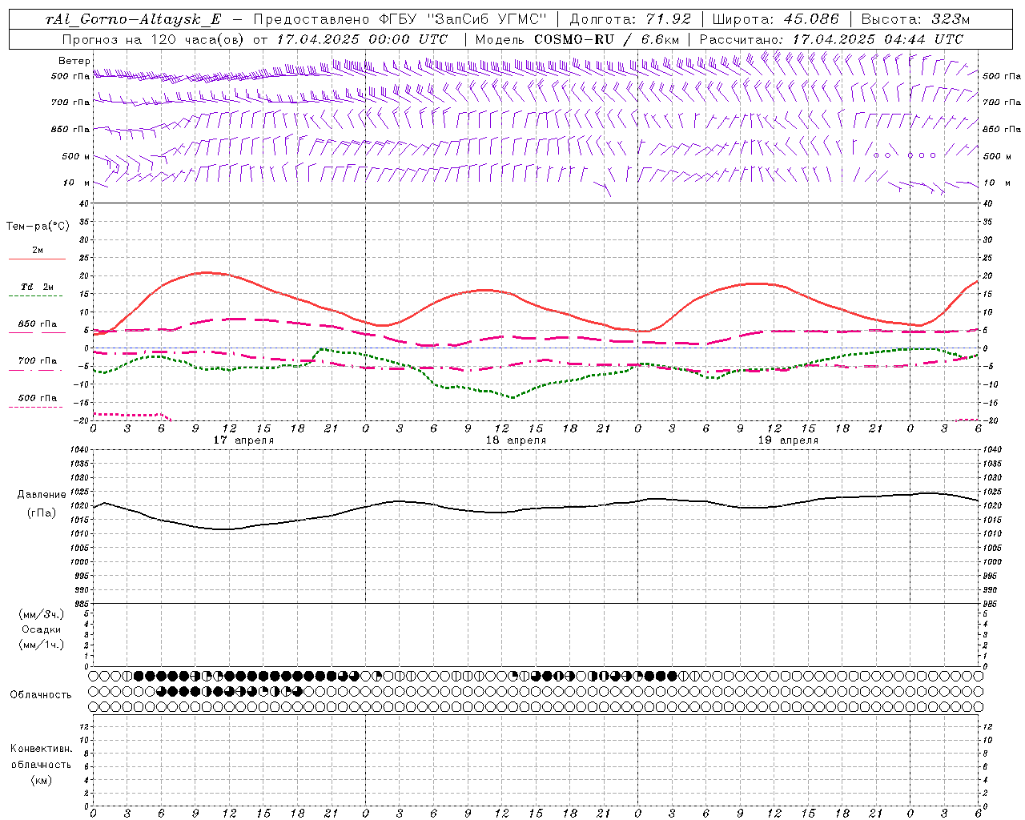The height and width of the screenshot is (820, 1025).
Task: Click the 19 апреля date label
Action: [x=788, y=440]
